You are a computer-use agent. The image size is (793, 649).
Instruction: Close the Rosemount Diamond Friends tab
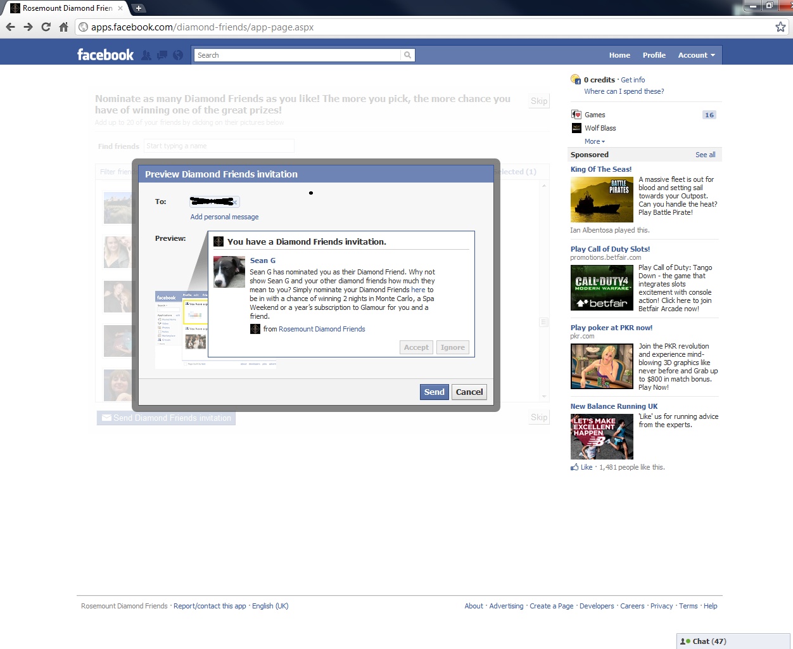[120, 8]
